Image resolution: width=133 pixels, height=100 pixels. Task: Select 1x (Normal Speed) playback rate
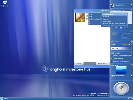click(x=95, y=19)
